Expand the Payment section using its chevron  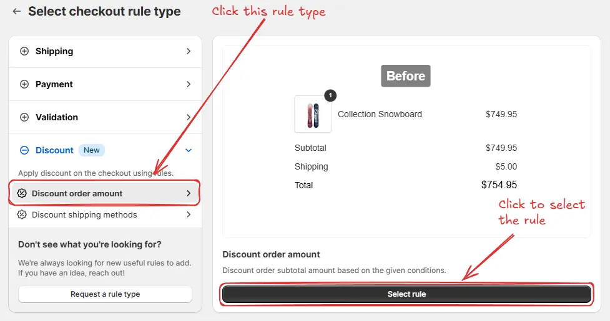(x=189, y=84)
